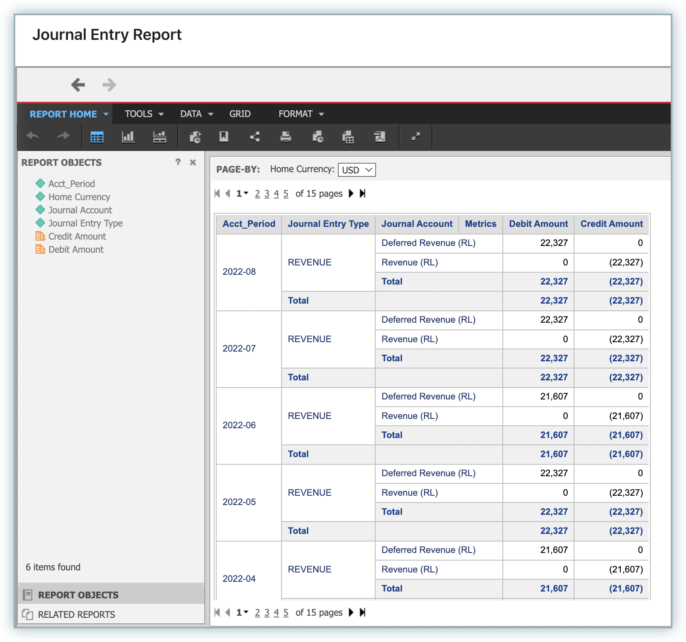Select Journal Entry Type in Report Objects
The height and width of the screenshot is (642, 686).
[x=85, y=223]
